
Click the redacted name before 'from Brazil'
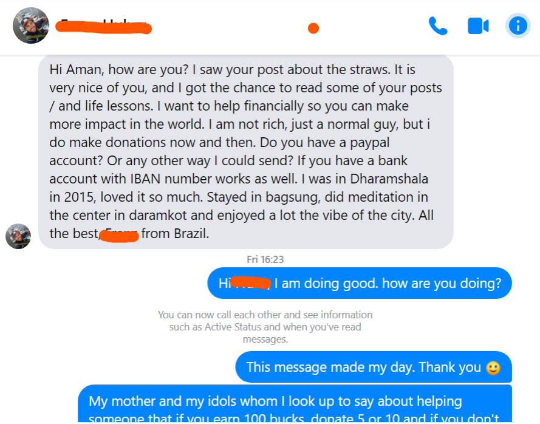pos(119,236)
